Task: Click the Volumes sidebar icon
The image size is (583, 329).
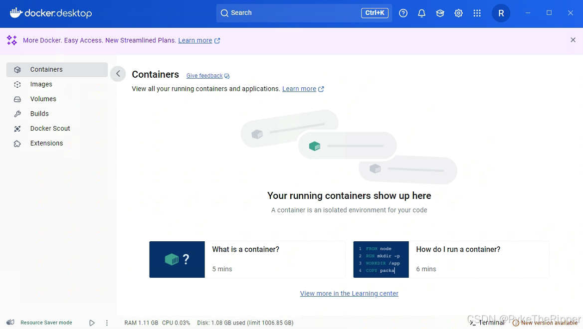Action: [17, 99]
